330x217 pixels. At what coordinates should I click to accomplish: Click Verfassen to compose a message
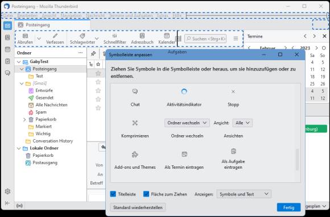tap(55, 39)
